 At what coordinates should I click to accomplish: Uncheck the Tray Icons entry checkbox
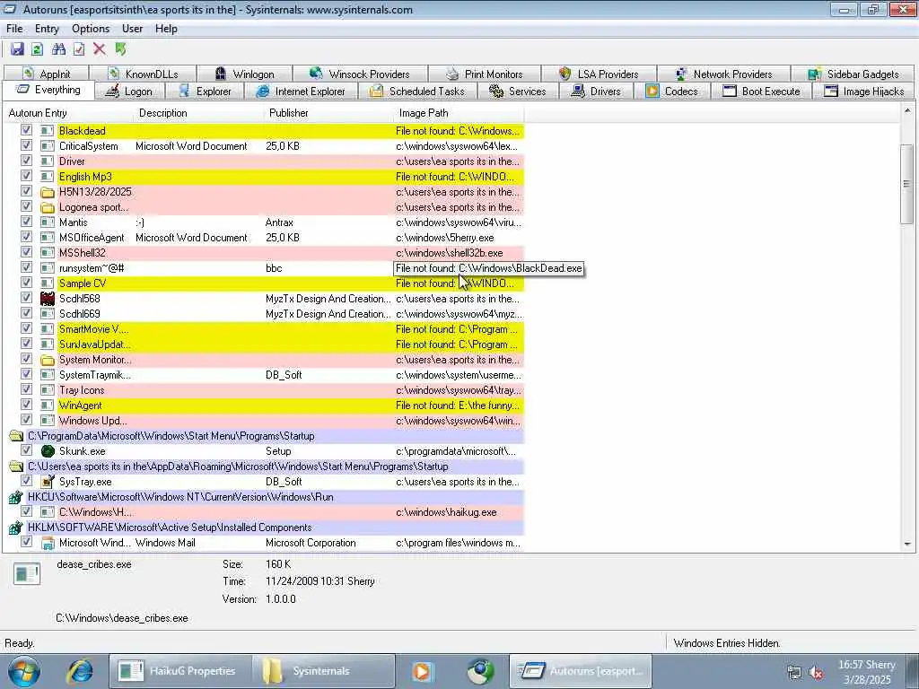(26, 388)
